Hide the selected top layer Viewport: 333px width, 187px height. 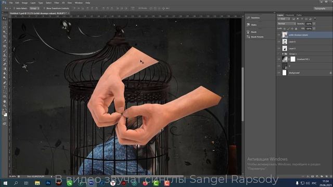(x=279, y=35)
